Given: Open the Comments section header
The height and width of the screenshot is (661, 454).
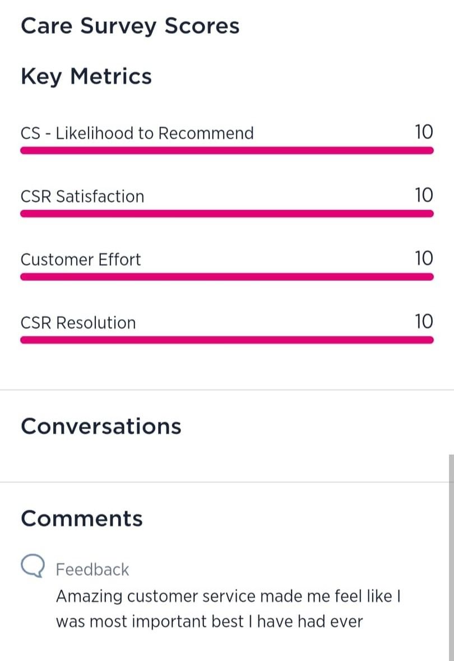Looking at the screenshot, I should click(x=82, y=518).
